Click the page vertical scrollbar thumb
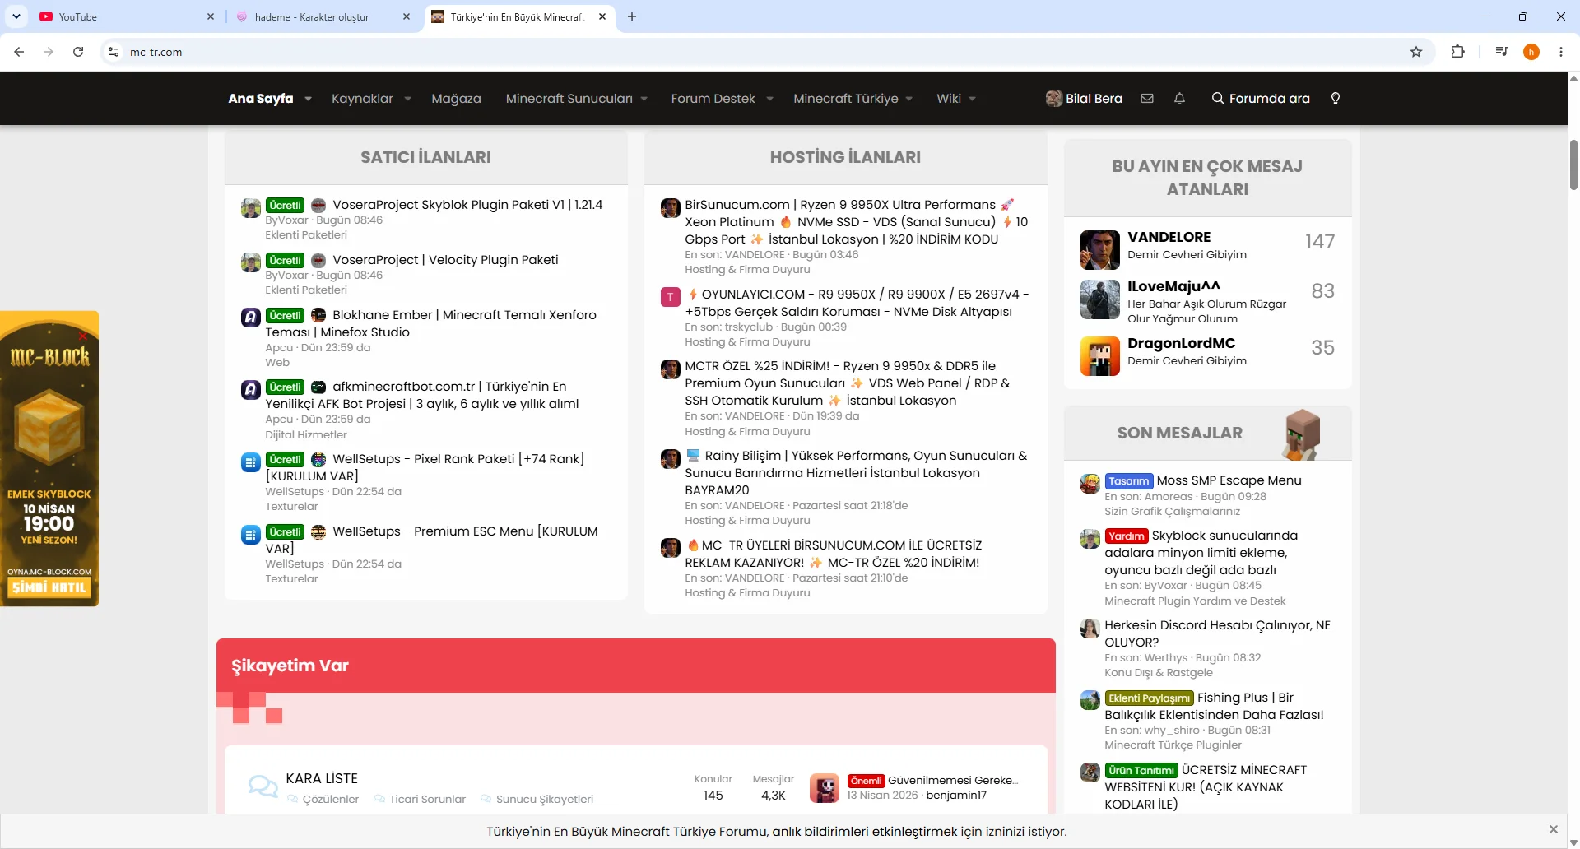The image size is (1580, 849). (1573, 165)
